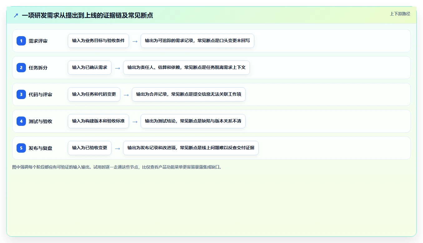This screenshot has height=243, width=423.
Task: Click the arrow in the 测试与验收 row
Action: point(135,121)
